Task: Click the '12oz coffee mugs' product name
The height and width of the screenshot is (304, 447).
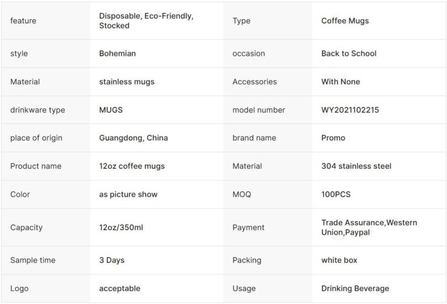Action: click(x=132, y=166)
